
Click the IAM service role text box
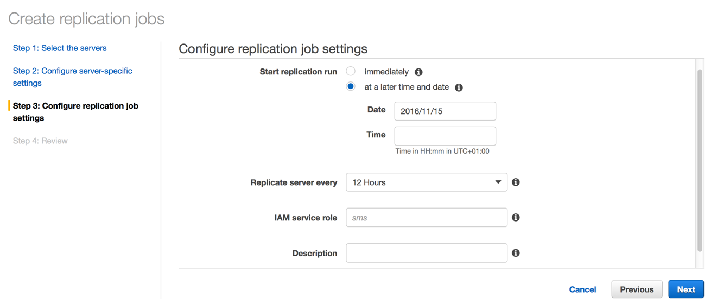427,218
